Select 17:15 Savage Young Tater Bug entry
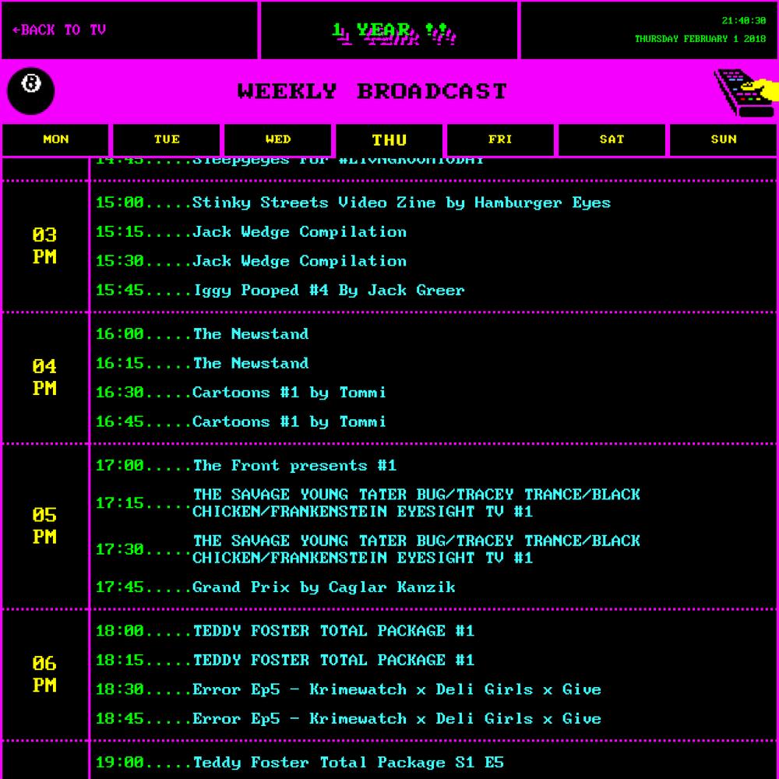779x779 pixels. pos(368,502)
